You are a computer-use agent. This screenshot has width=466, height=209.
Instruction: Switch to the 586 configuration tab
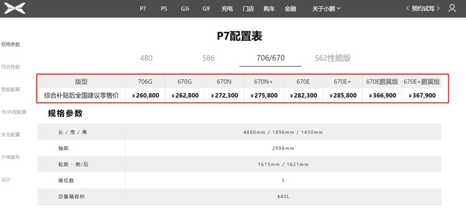pos(209,58)
